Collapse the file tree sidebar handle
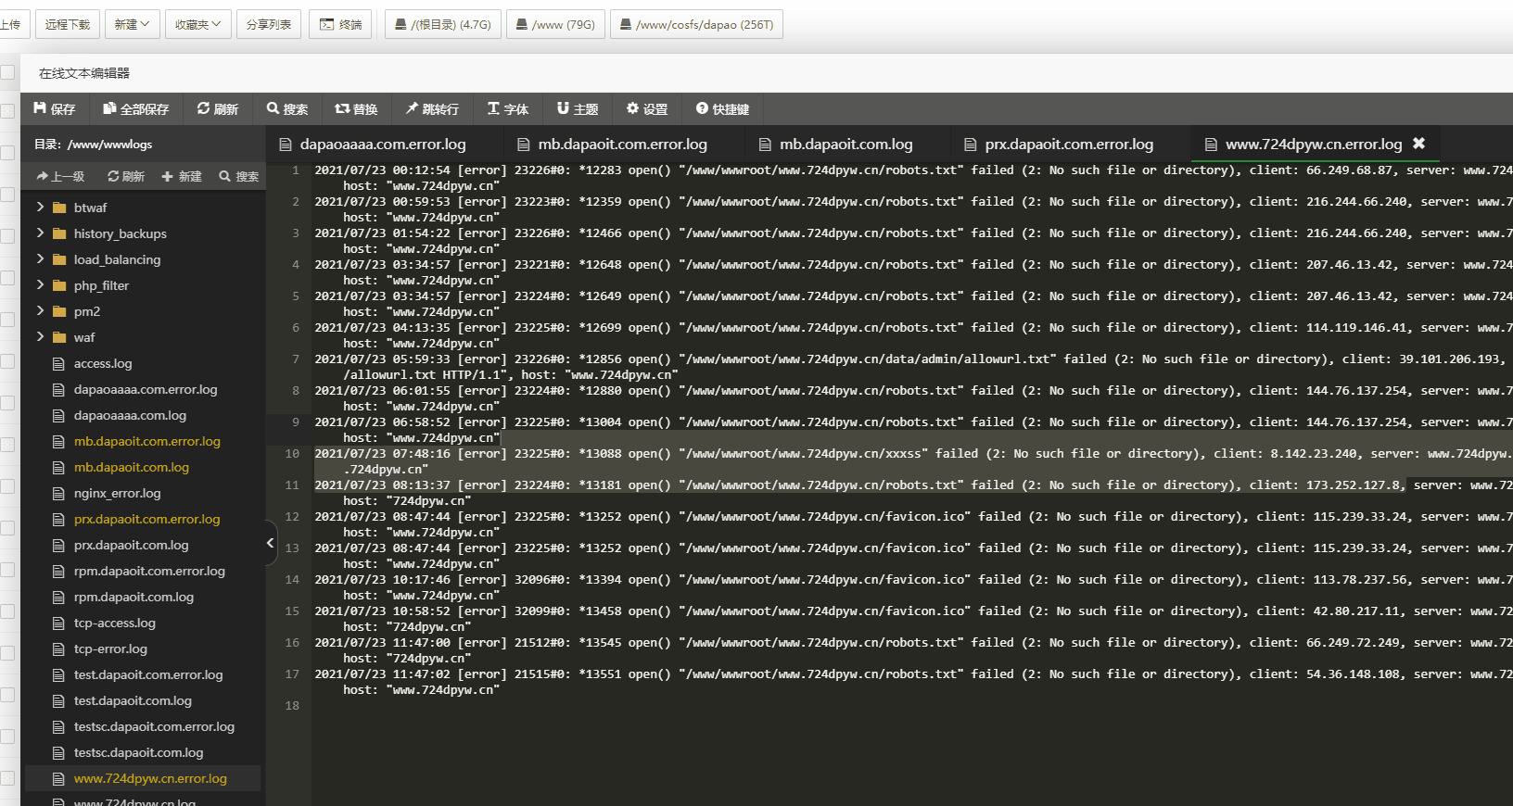1513x806 pixels. click(271, 543)
